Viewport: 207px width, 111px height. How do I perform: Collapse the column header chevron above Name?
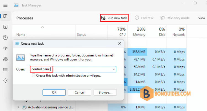pos(42,27)
